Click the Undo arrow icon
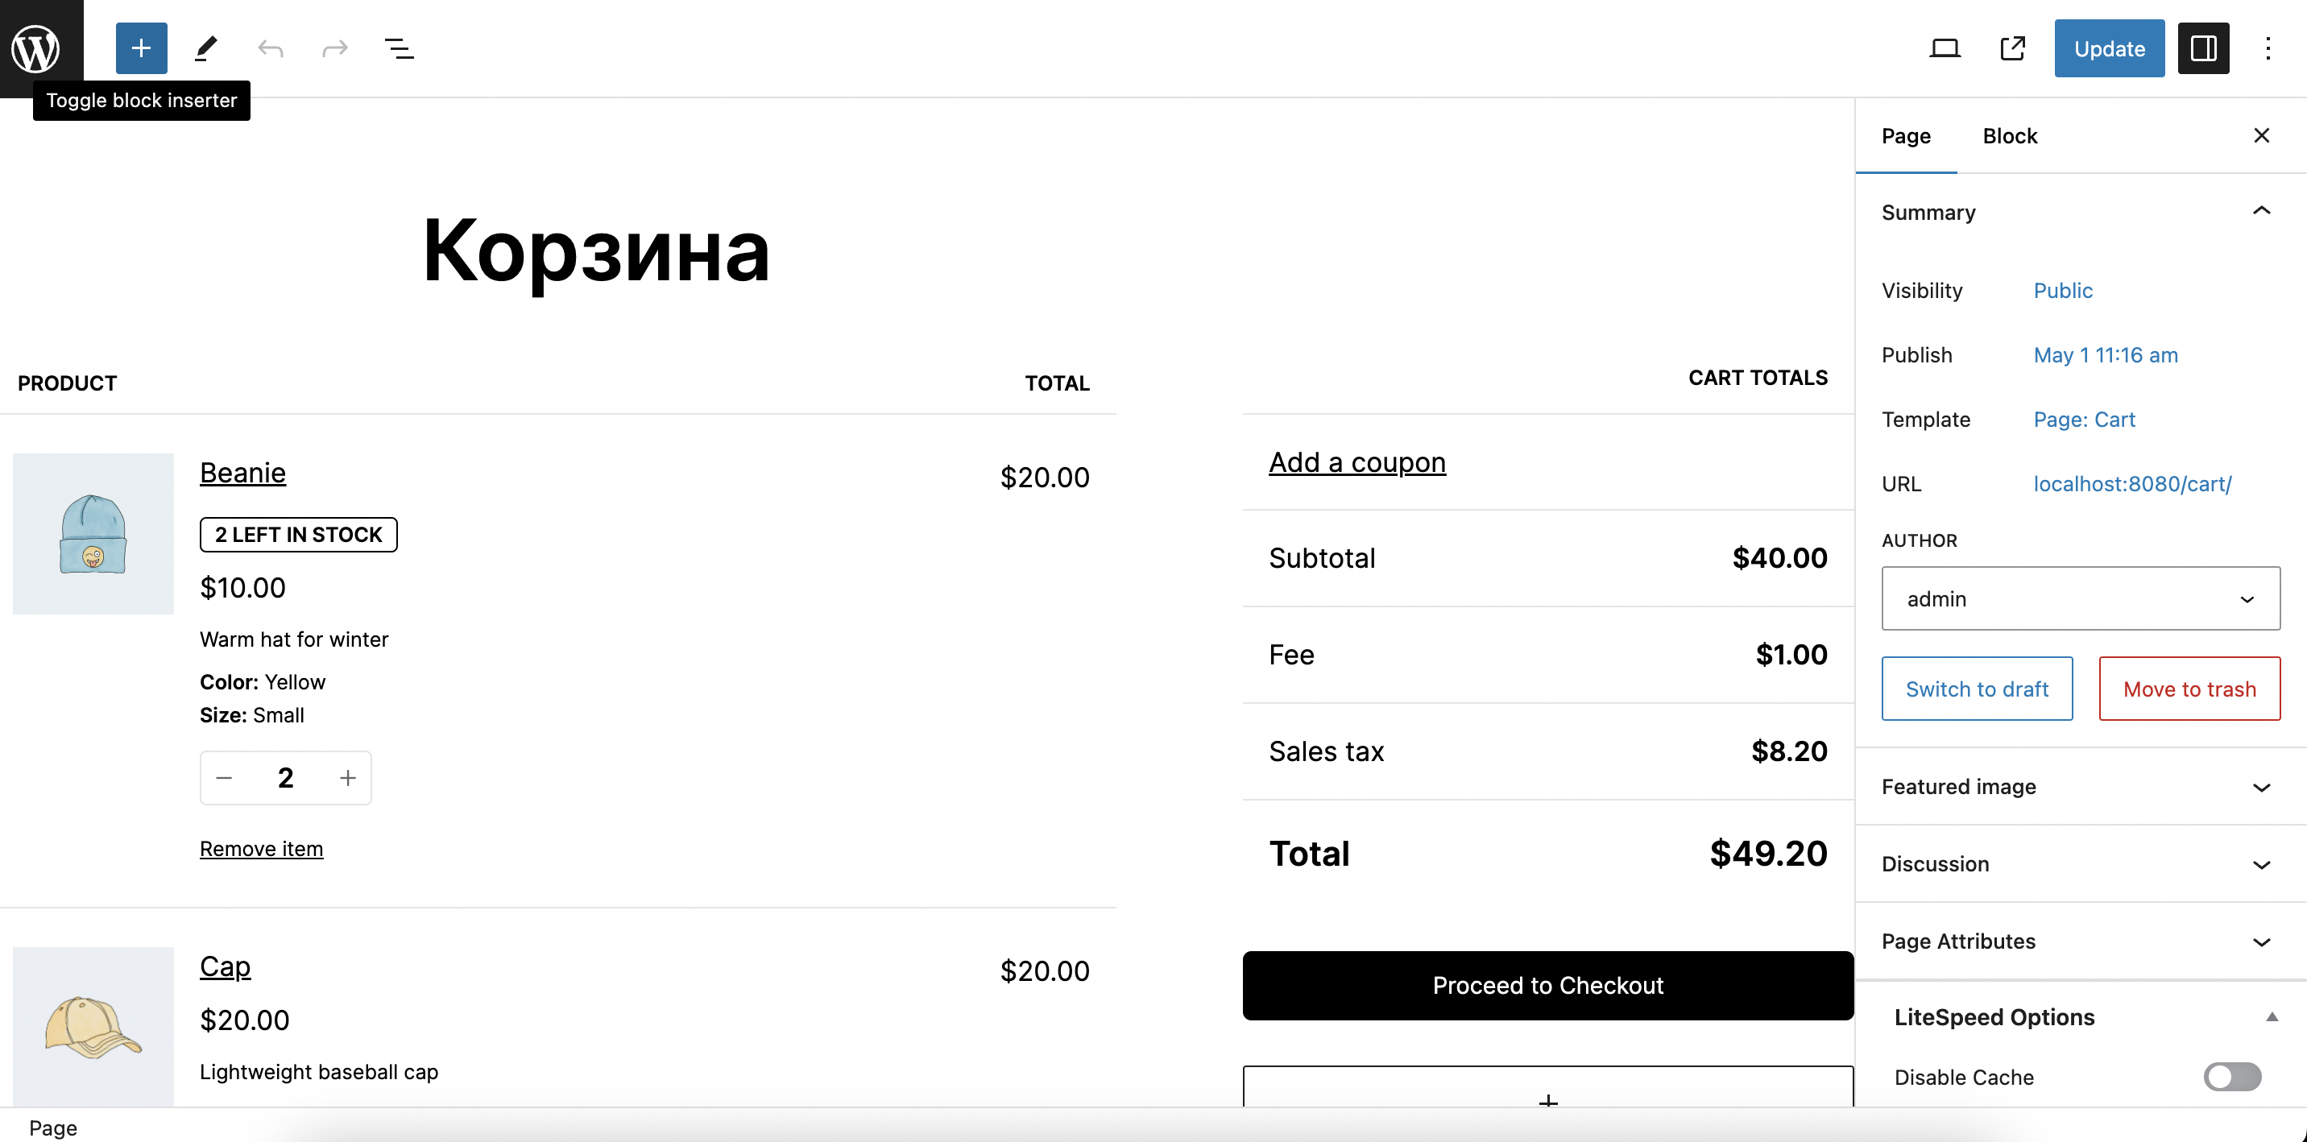This screenshot has height=1142, width=2307. pos(271,48)
